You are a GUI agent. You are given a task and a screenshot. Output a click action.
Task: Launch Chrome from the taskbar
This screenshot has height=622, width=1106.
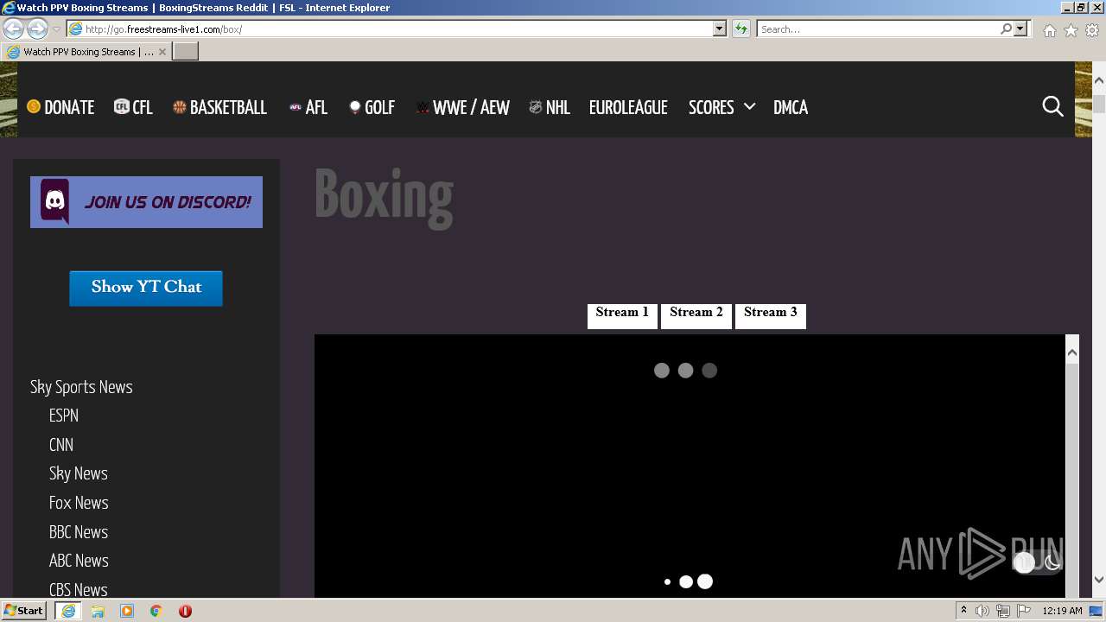(156, 611)
